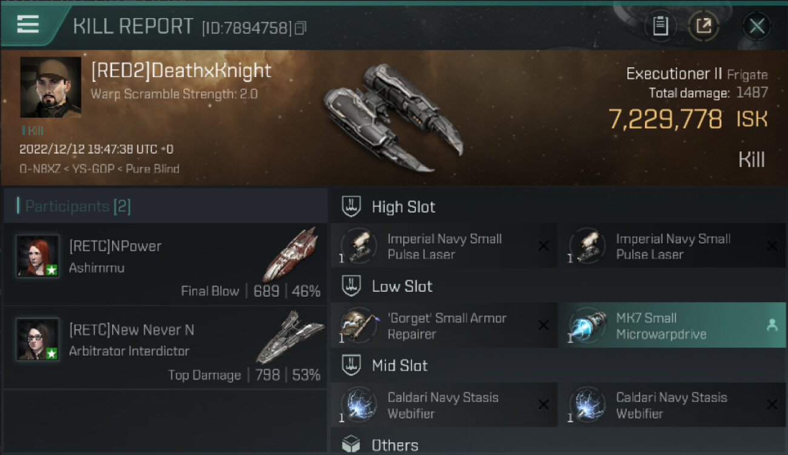Image resolution: width=788 pixels, height=455 pixels.
Task: Expand the Others section
Action: coord(352,445)
